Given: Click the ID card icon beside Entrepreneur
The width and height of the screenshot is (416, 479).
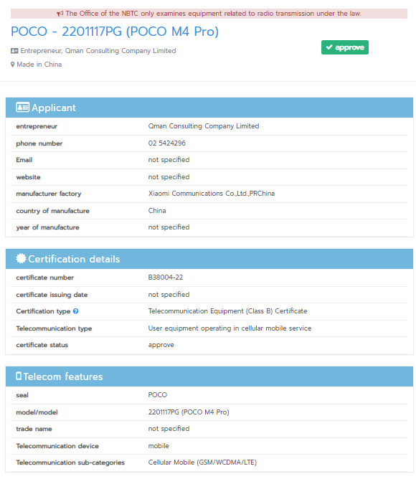Looking at the screenshot, I should tap(14, 51).
